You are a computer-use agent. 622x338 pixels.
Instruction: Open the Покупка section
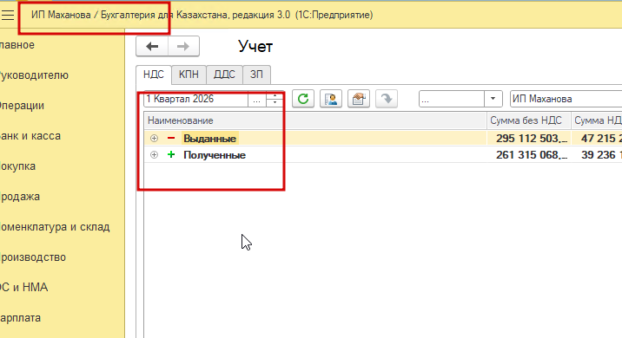pyautogui.click(x=17, y=166)
